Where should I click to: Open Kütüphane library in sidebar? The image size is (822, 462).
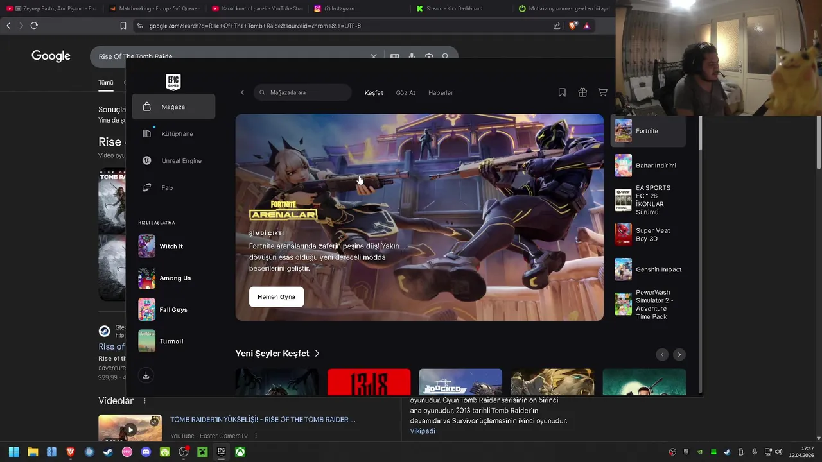[x=173, y=133]
